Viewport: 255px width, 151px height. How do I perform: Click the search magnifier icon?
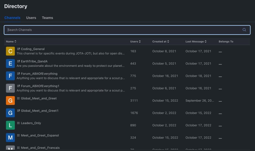pos(244,30)
